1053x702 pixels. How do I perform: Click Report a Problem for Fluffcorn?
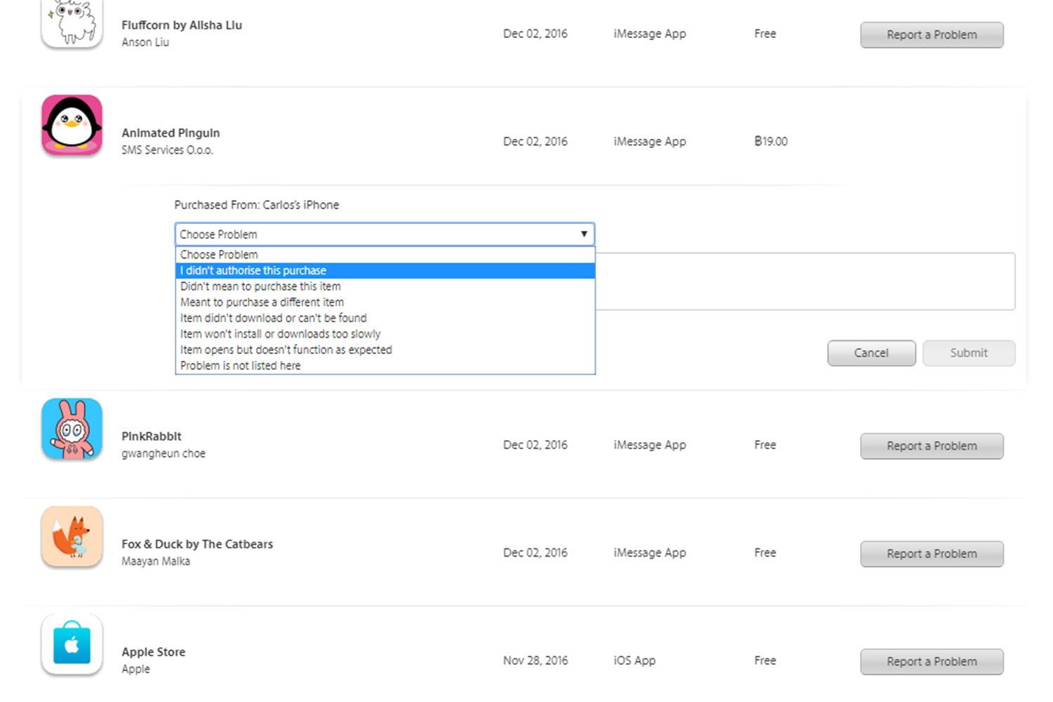pos(932,35)
